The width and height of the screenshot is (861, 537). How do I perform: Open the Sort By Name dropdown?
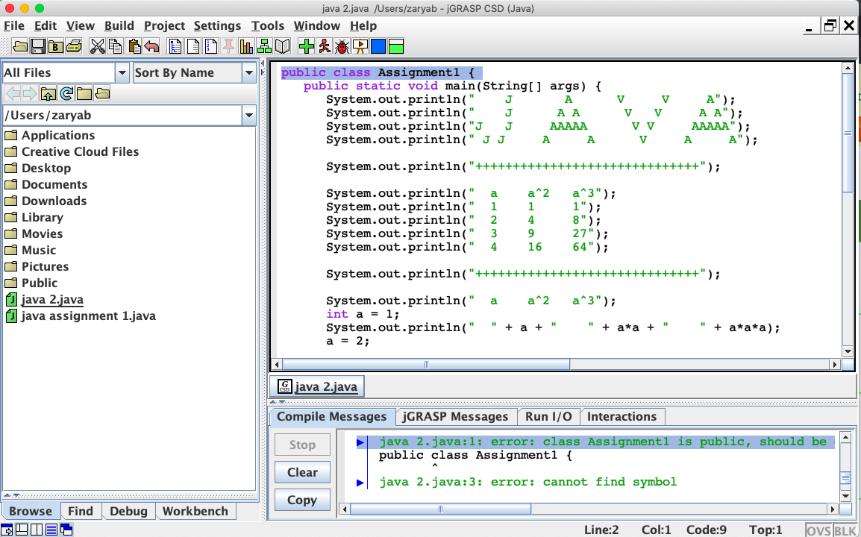tap(249, 72)
